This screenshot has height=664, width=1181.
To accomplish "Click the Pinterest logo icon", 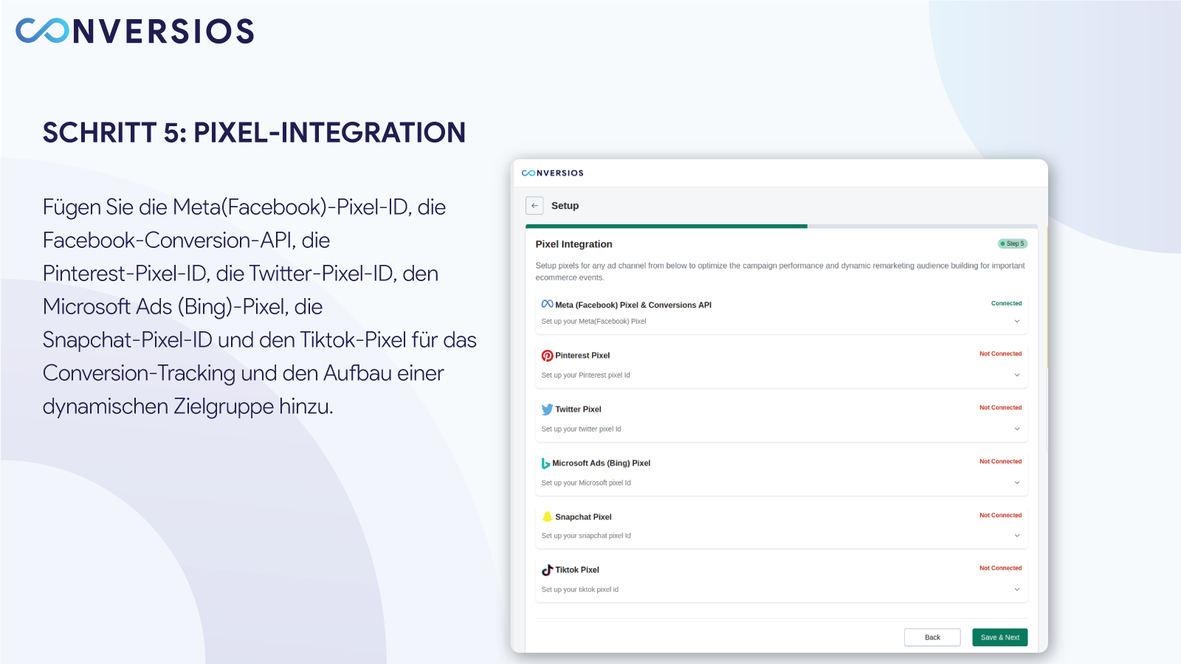I will click(547, 356).
